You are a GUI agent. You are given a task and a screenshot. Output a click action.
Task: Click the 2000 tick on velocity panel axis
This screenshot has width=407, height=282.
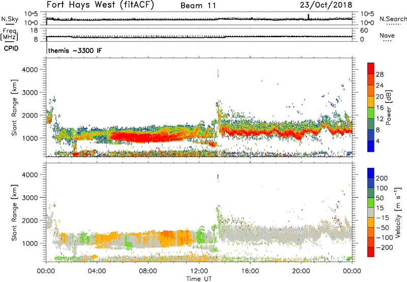30,220
